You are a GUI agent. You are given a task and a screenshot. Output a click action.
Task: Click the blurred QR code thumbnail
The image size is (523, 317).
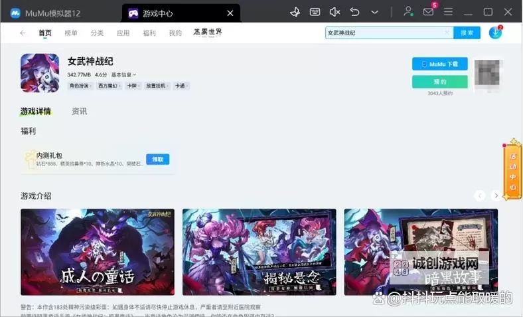[x=487, y=74]
